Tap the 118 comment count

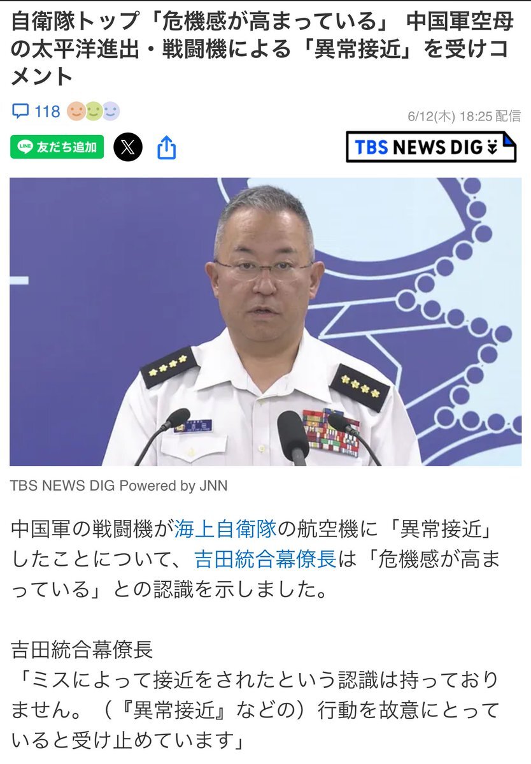point(47,112)
